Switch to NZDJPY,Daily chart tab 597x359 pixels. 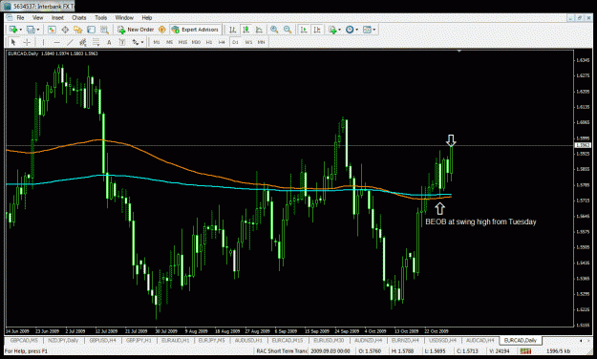click(x=63, y=340)
